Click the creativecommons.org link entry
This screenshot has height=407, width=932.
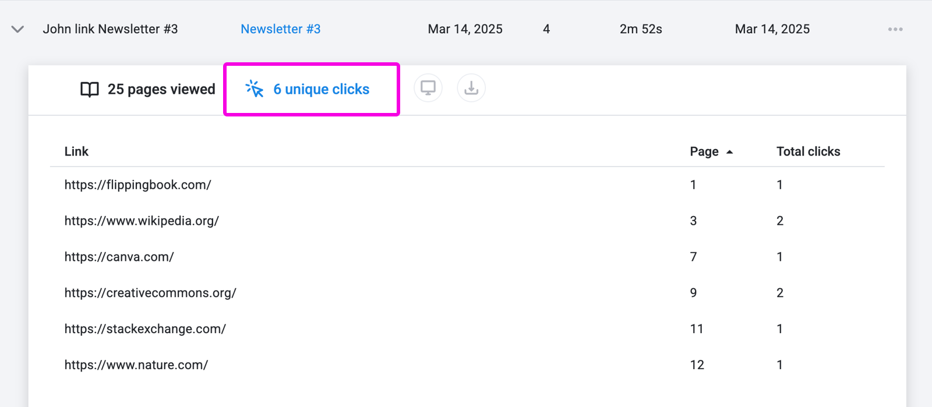point(150,293)
